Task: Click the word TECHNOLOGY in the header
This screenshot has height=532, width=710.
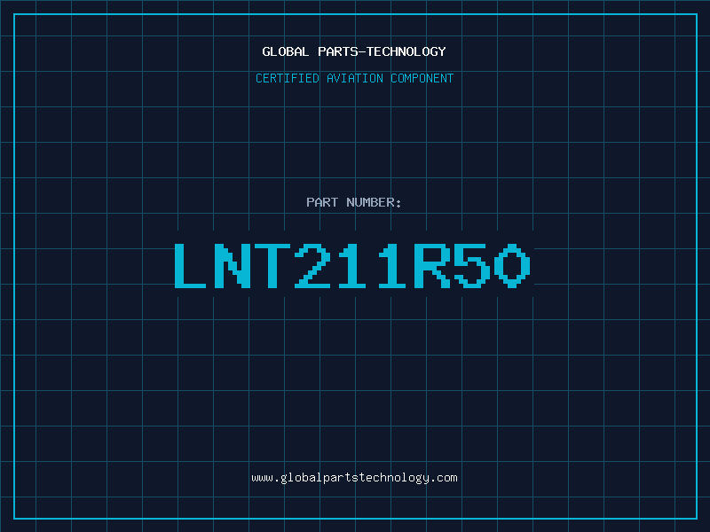Action: coord(406,51)
